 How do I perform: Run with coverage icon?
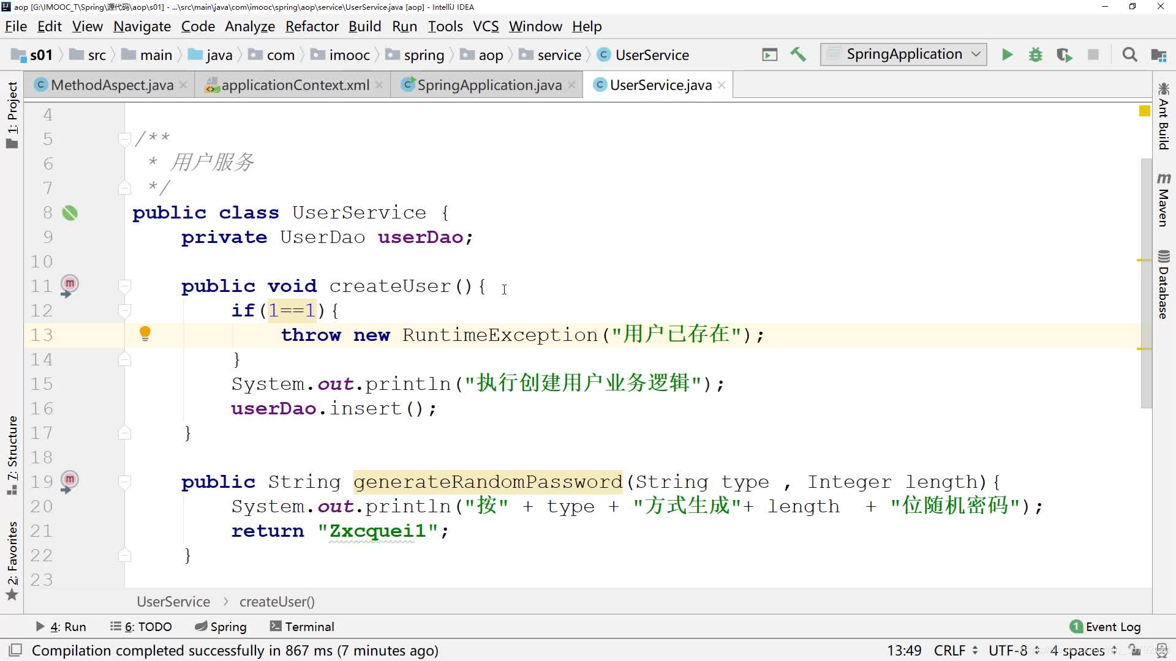(1065, 54)
